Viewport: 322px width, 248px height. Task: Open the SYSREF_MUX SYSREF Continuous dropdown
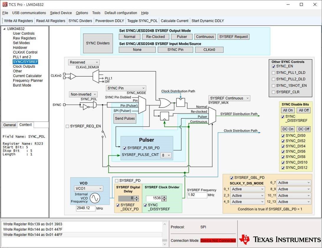point(229,98)
